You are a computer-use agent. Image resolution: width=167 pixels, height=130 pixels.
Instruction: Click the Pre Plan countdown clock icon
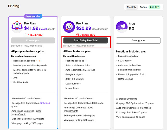(25, 35)
